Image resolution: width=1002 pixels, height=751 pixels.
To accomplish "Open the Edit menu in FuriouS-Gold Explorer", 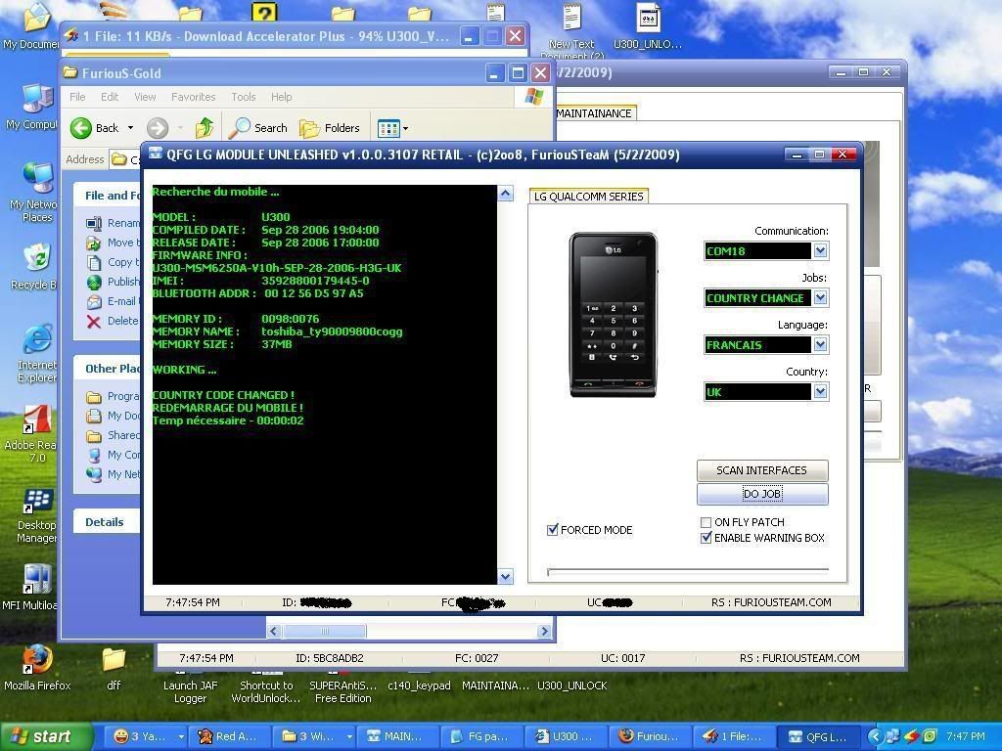I will click(110, 97).
